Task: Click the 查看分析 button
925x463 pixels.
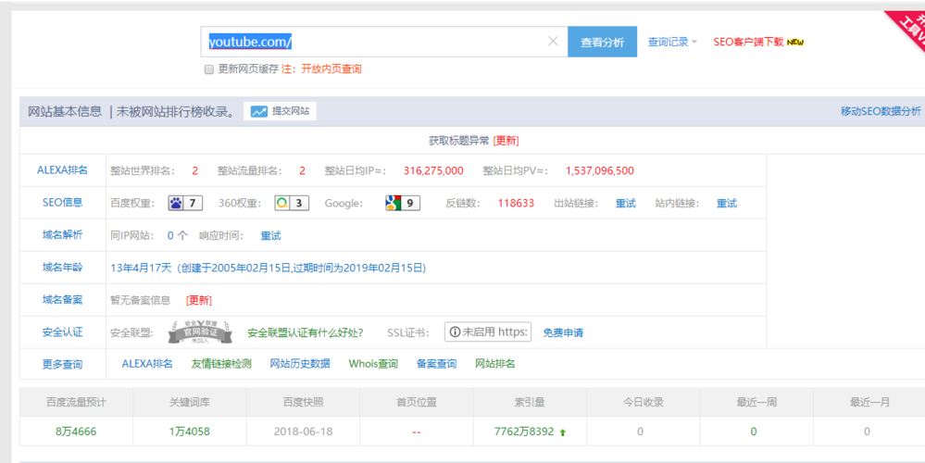Action: coord(602,42)
